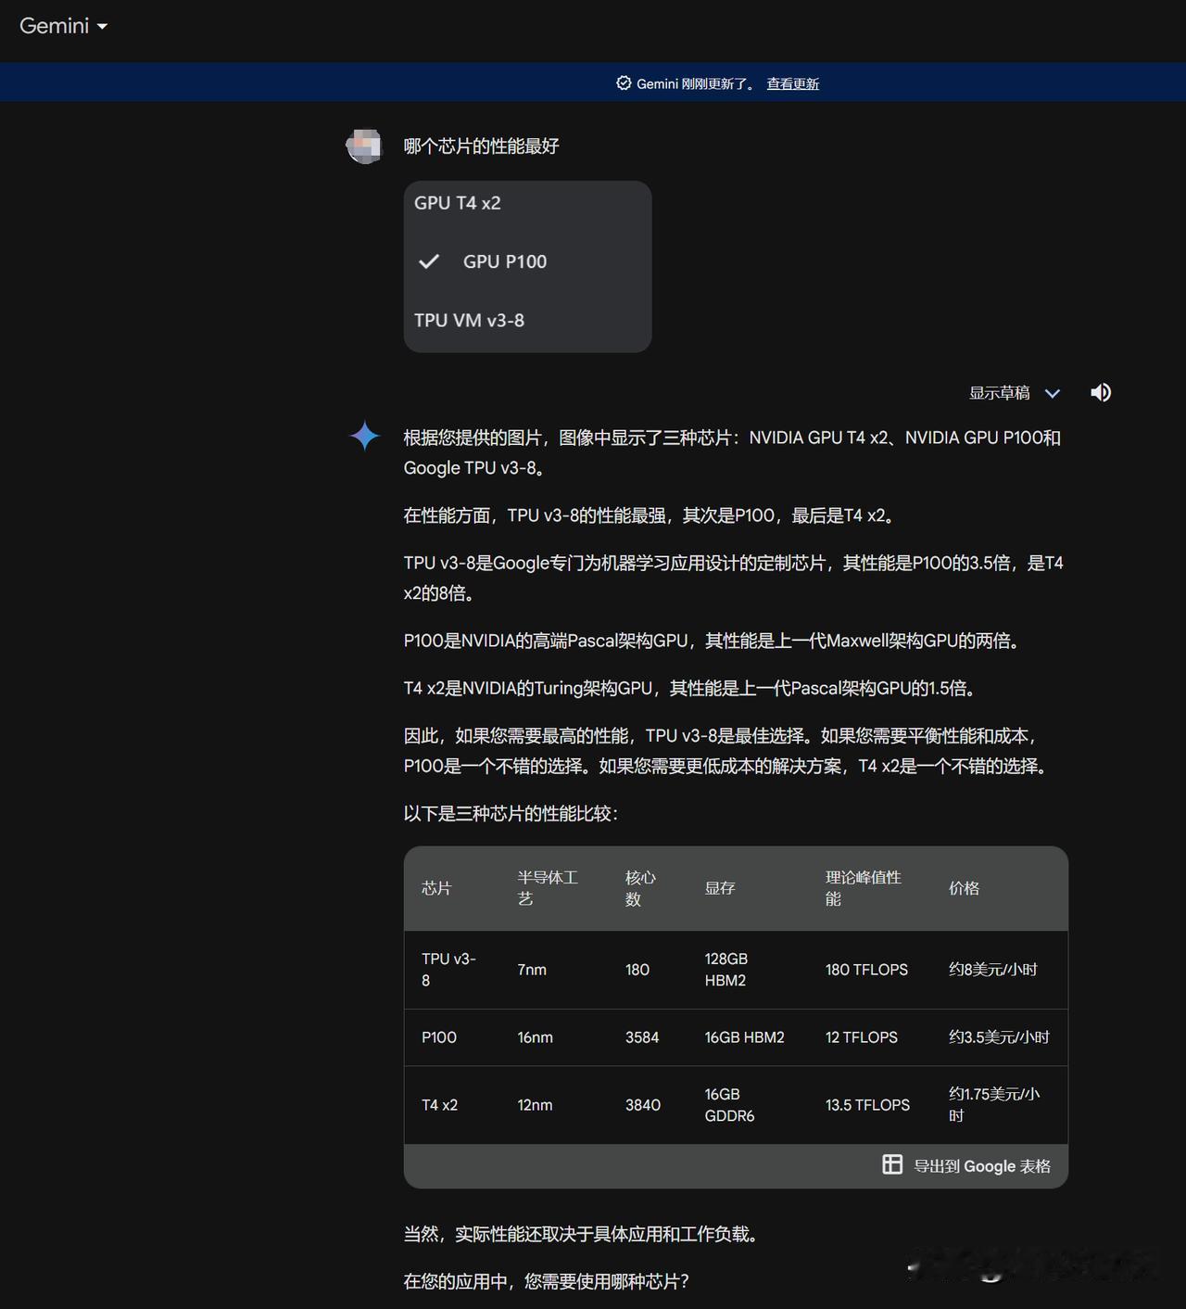Click the Gemini 刚刚更新了 notice text

[x=696, y=83]
